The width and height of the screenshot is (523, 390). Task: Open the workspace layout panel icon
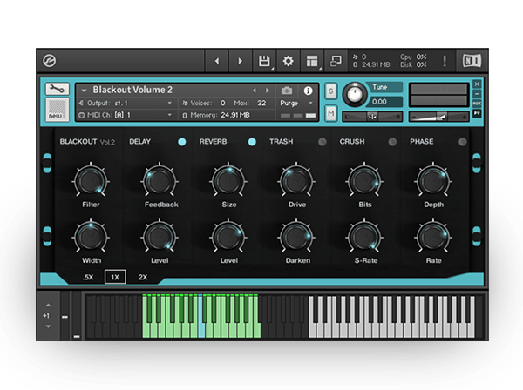click(x=312, y=61)
